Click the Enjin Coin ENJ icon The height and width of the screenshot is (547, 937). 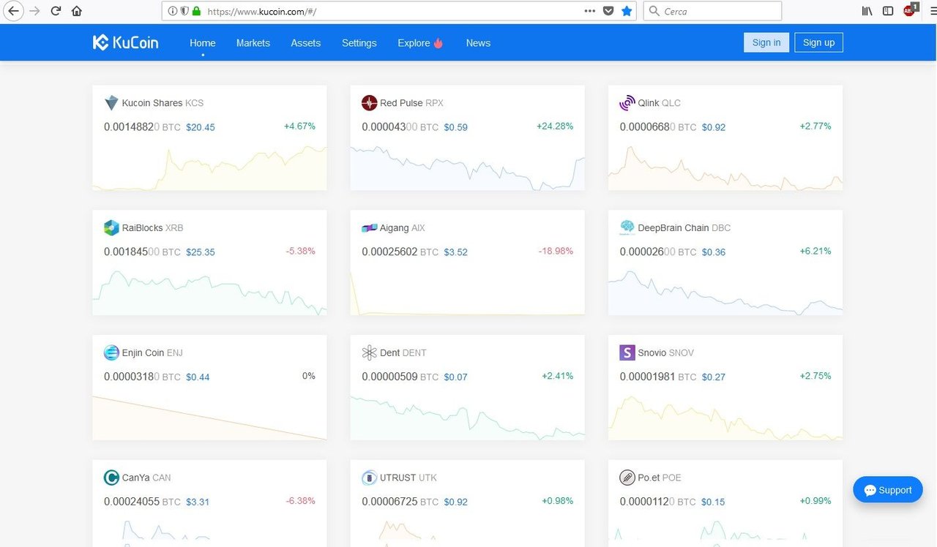(x=111, y=353)
